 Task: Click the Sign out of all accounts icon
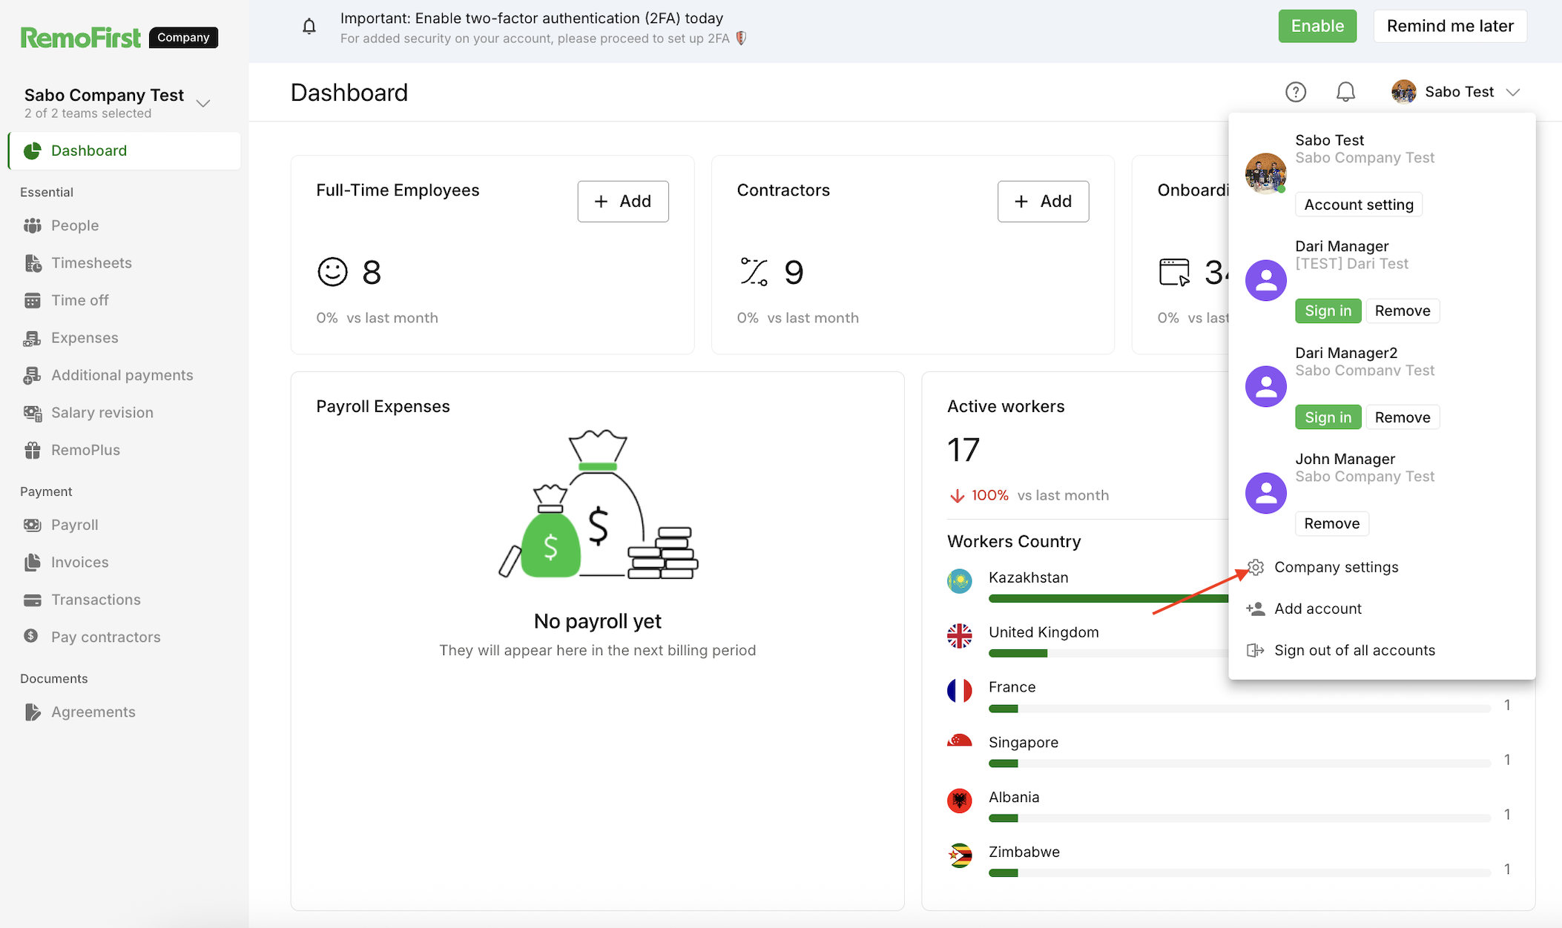(x=1255, y=650)
